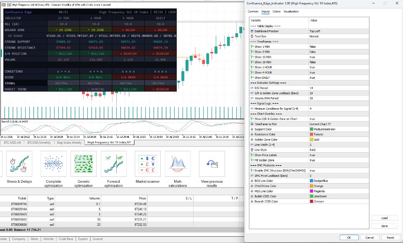Toggle the Show 5 MIN value
Viewport: 403px width, 243px height.
click(x=339, y=52)
